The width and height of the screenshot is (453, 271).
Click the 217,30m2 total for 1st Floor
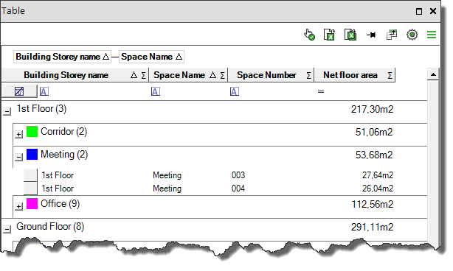[372, 109]
